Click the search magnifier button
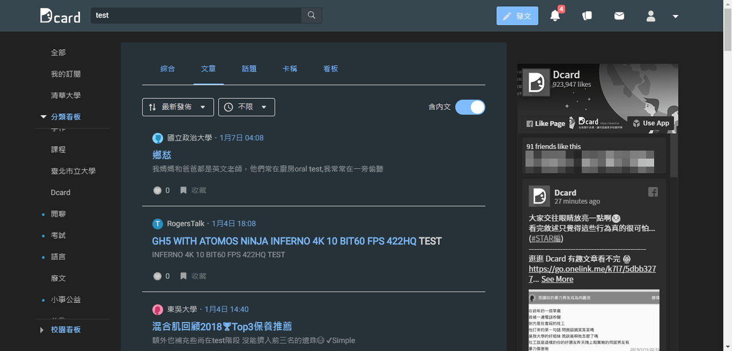Image resolution: width=732 pixels, height=351 pixels. tap(312, 15)
